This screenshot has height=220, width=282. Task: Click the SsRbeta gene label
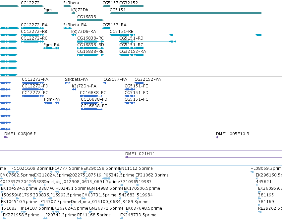click(x=71, y=3)
